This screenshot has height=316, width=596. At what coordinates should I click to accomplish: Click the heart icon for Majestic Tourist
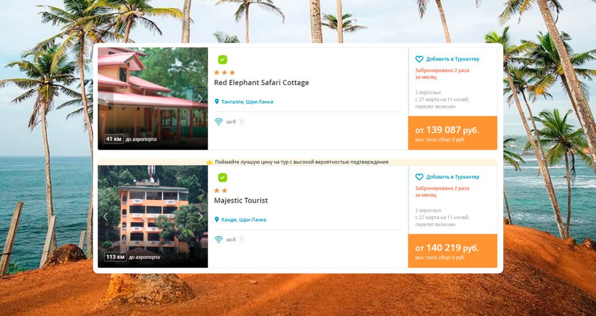click(x=419, y=177)
